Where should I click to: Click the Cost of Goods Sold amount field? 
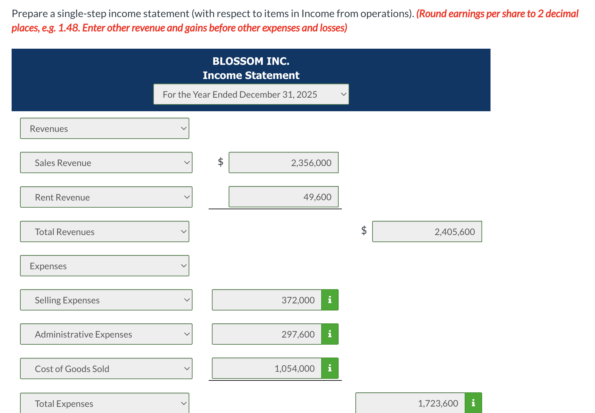click(x=266, y=368)
